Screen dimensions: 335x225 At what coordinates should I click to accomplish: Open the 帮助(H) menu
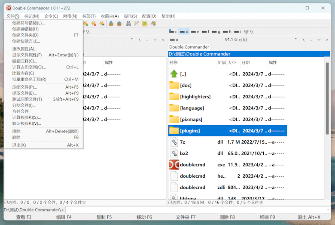click(168, 16)
